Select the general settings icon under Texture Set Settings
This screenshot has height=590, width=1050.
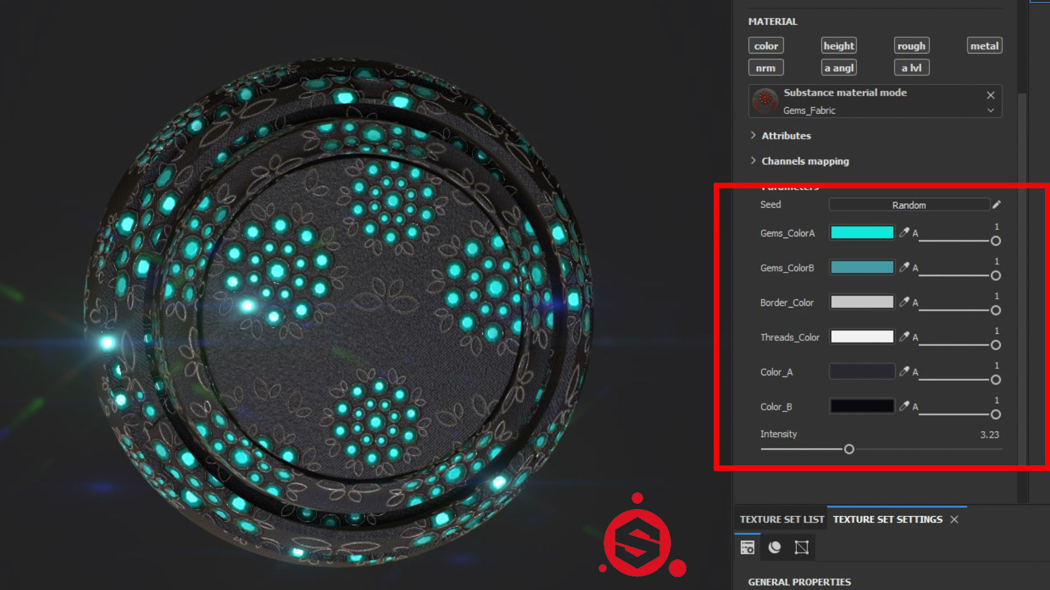tap(747, 547)
